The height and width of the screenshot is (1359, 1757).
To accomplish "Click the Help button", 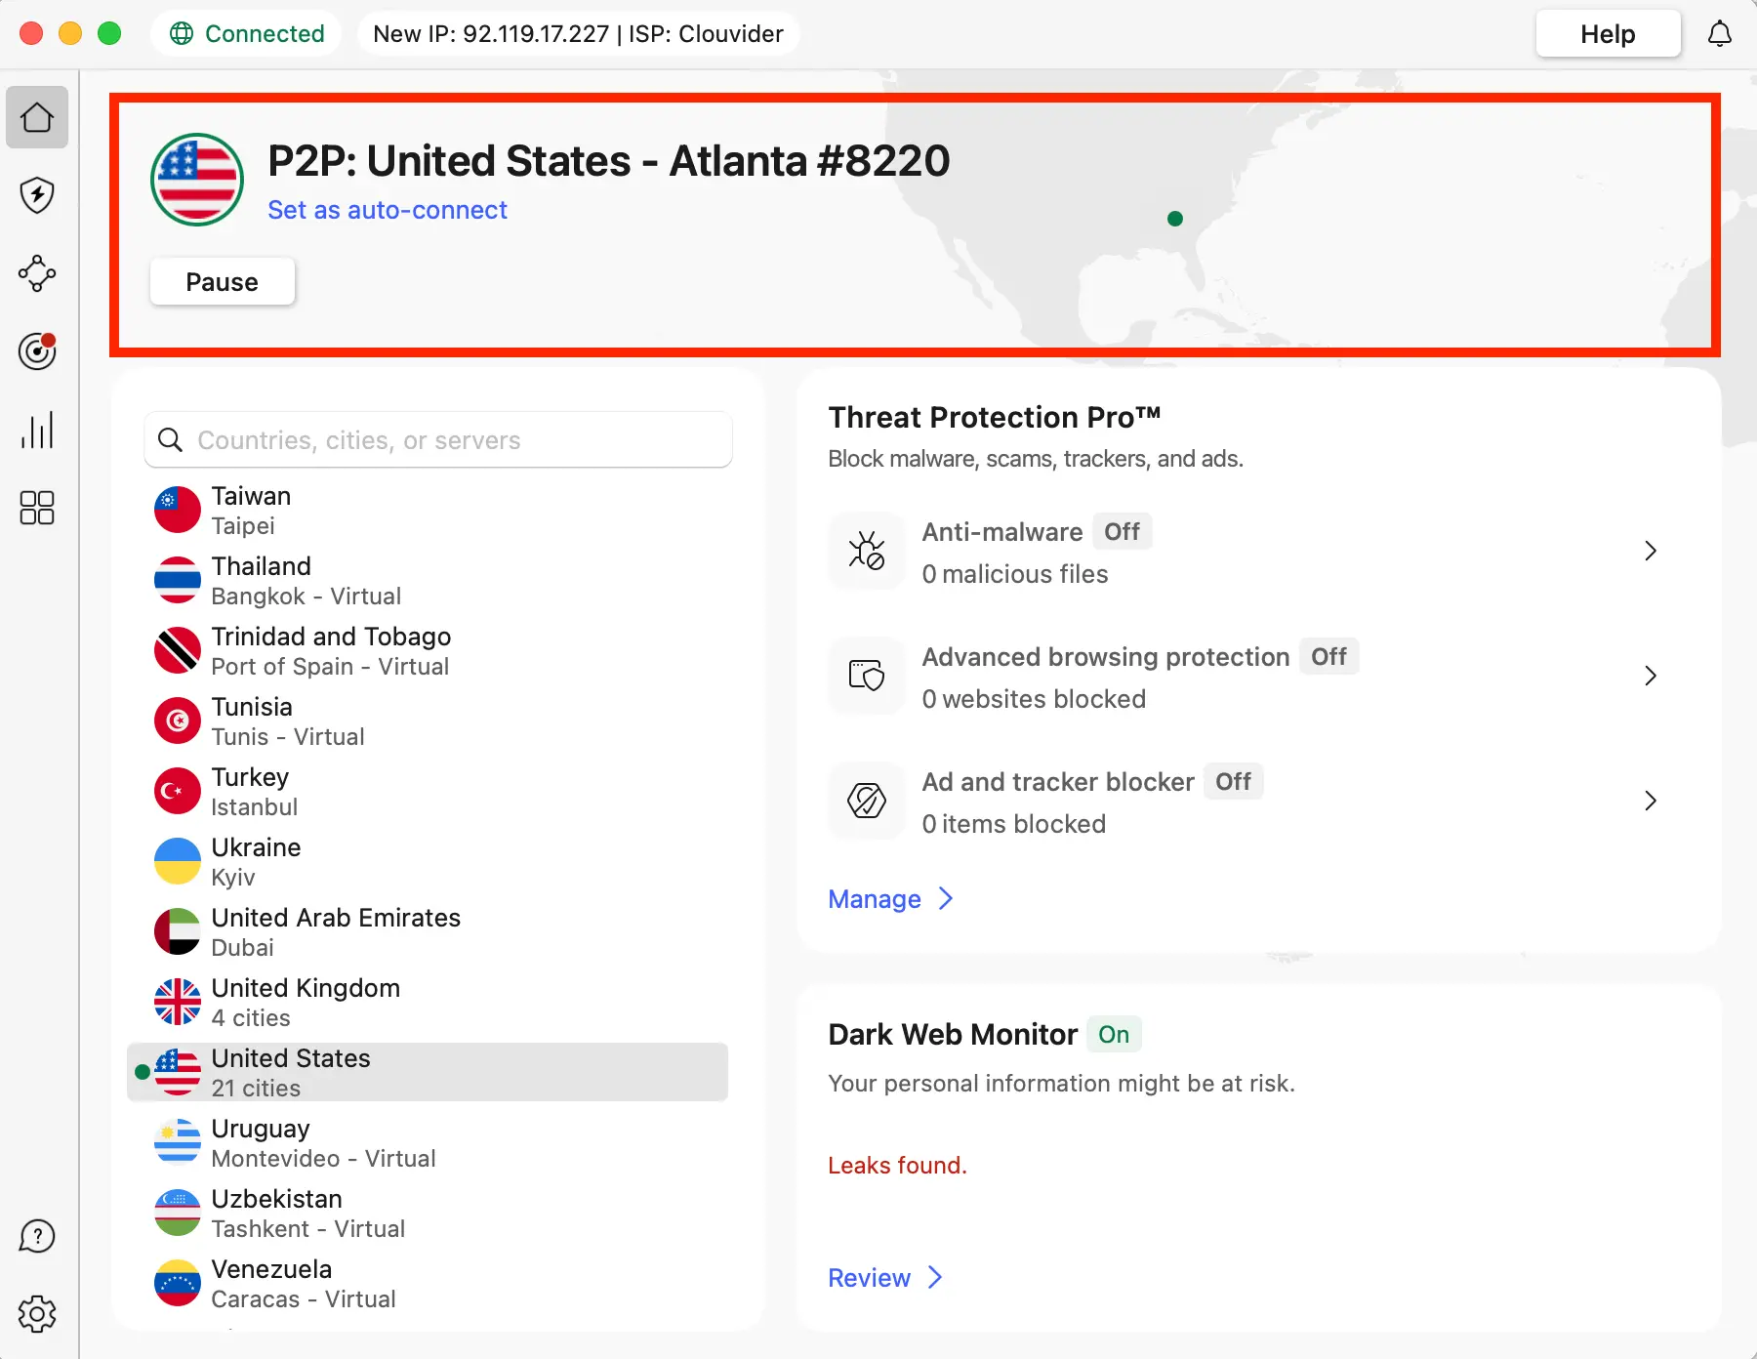I will [x=1607, y=32].
